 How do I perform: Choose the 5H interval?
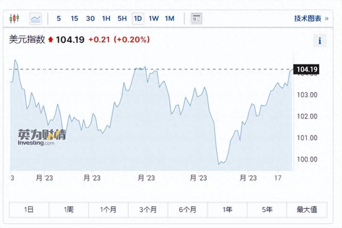122,18
